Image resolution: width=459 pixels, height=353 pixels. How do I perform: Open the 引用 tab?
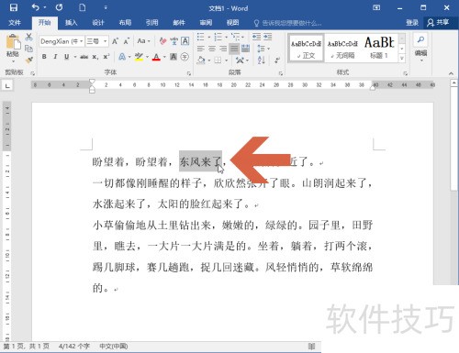[x=152, y=23]
